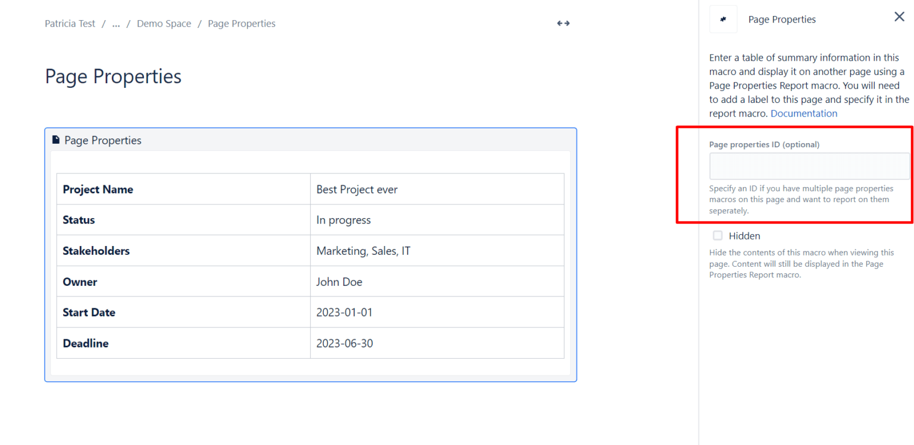
Task: Click the Best Project ever value cell
Action: [x=357, y=189]
